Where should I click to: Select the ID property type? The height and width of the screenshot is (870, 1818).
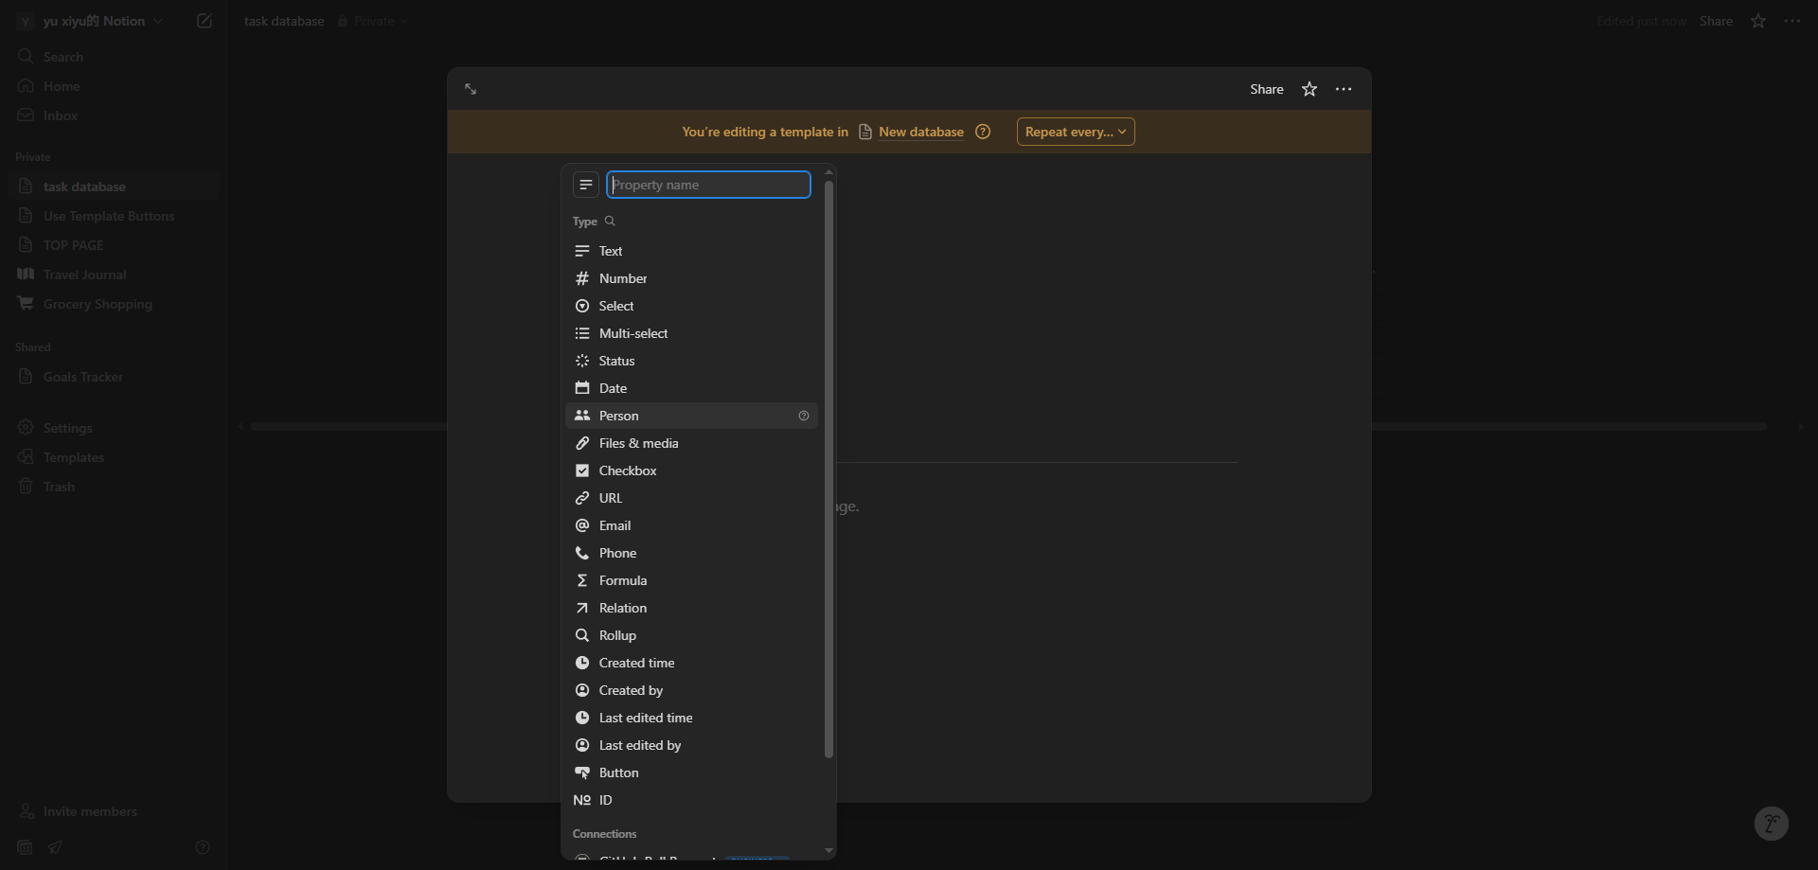pos(691,800)
